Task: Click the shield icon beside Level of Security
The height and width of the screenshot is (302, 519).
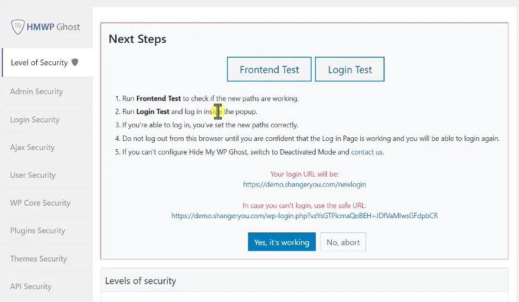Action: coord(75,62)
